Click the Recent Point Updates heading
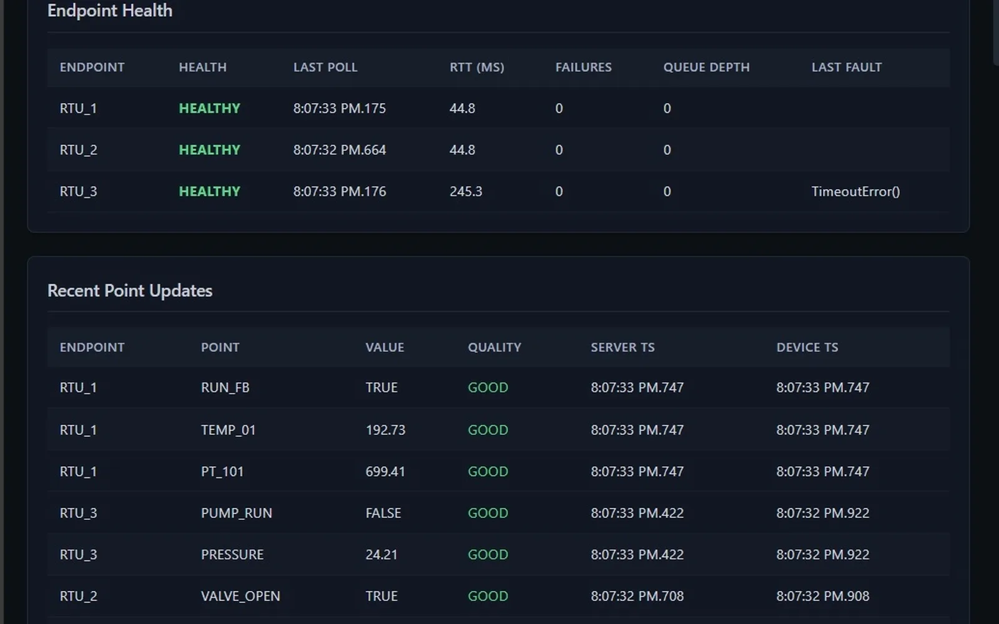This screenshot has height=624, width=999. (130, 290)
